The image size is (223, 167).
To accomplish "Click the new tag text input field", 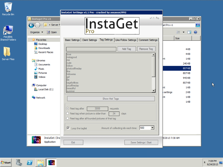I will pos(91,49).
